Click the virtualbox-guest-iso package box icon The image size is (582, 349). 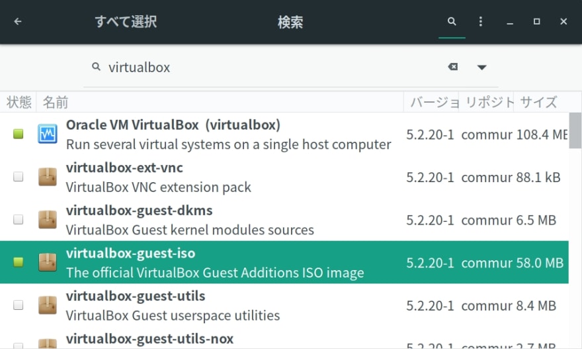(x=48, y=262)
